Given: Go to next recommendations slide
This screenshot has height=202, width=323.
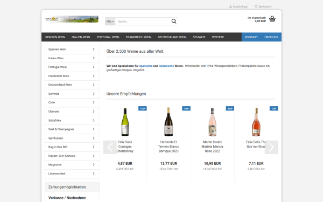Looking at the screenshot, I should pyautogui.click(x=271, y=147).
